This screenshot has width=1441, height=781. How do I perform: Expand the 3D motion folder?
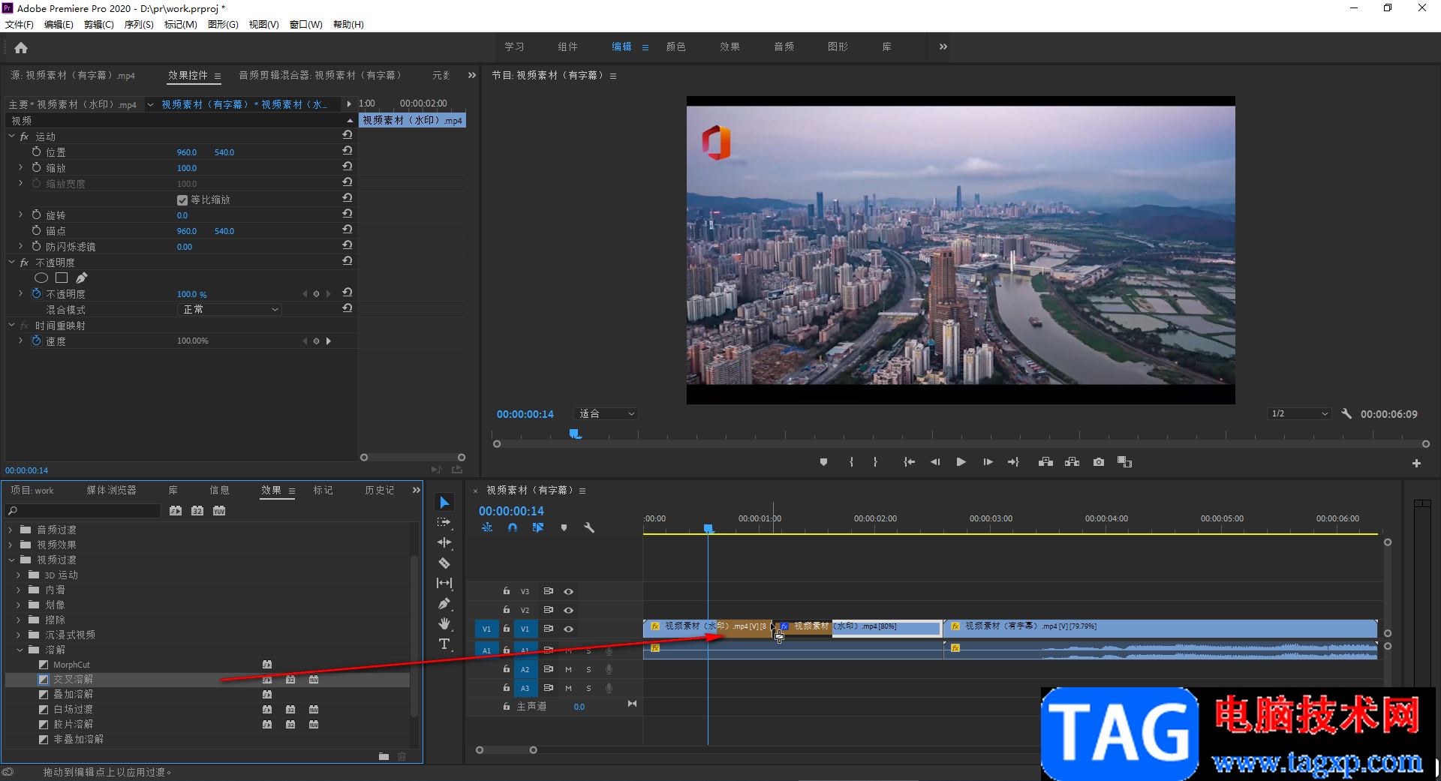(x=18, y=575)
